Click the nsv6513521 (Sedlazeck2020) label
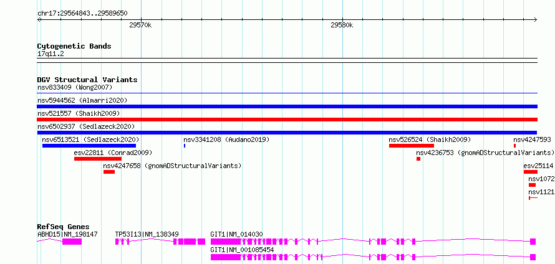This screenshot has height=264, width=555. 90,139
